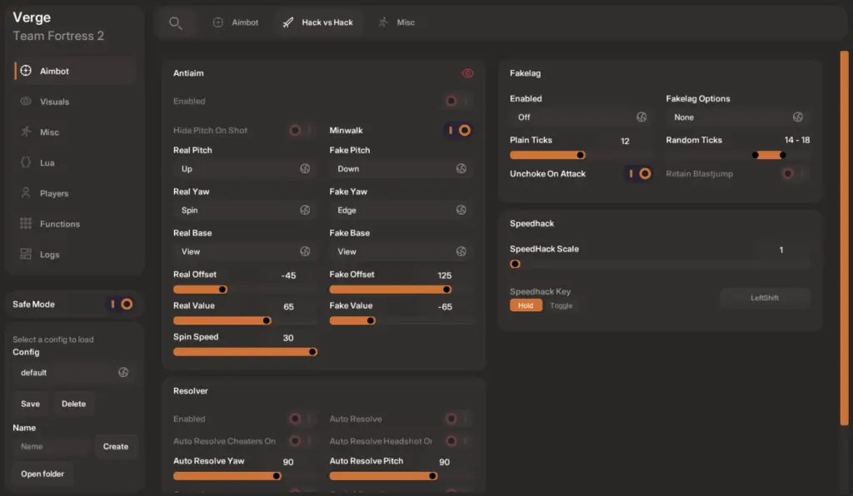Image resolution: width=853 pixels, height=496 pixels.
Task: Click the Fake Pitch dropdown globe icon
Action: [461, 168]
